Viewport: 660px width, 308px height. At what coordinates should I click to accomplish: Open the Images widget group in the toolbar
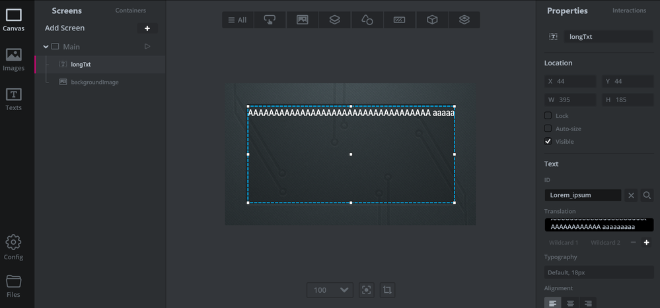tap(302, 20)
